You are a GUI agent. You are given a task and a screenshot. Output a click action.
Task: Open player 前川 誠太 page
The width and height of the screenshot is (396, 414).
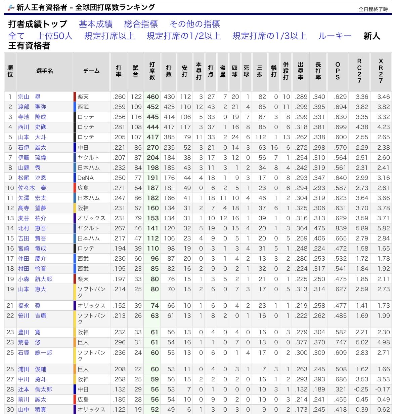click(32, 400)
